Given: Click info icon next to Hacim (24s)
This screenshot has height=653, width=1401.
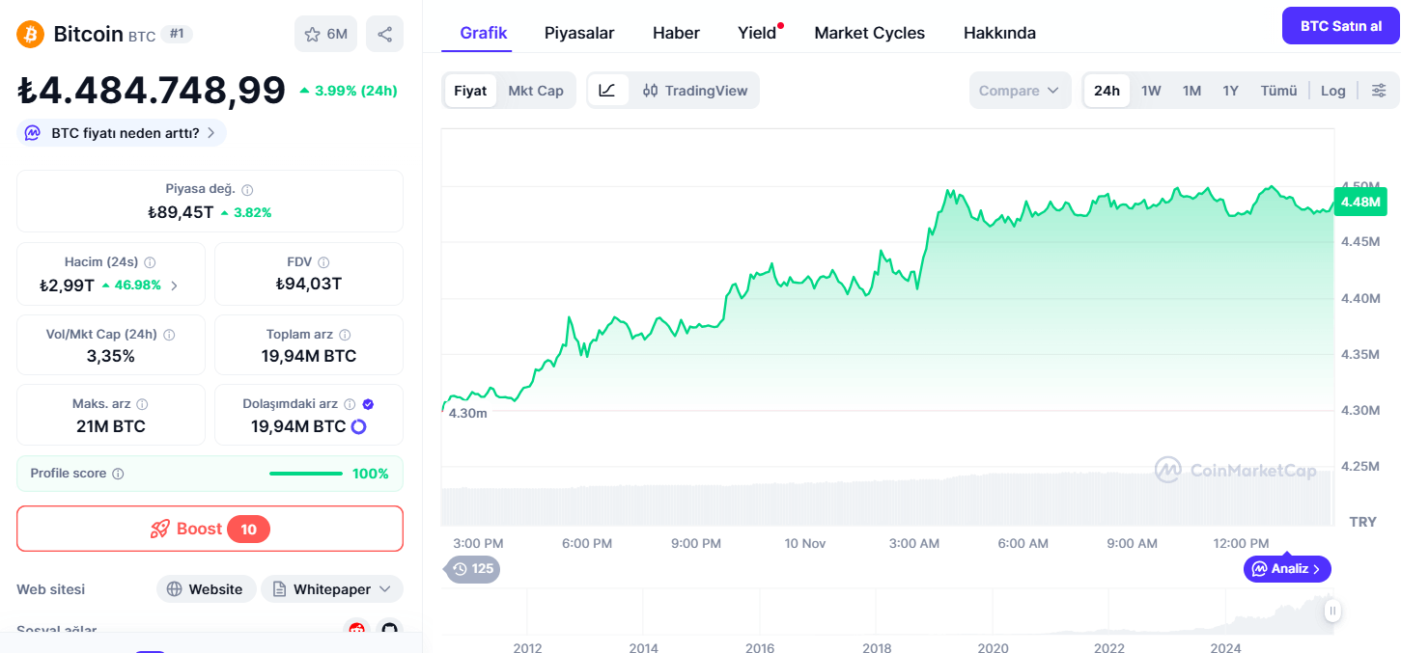Looking at the screenshot, I should 150,262.
